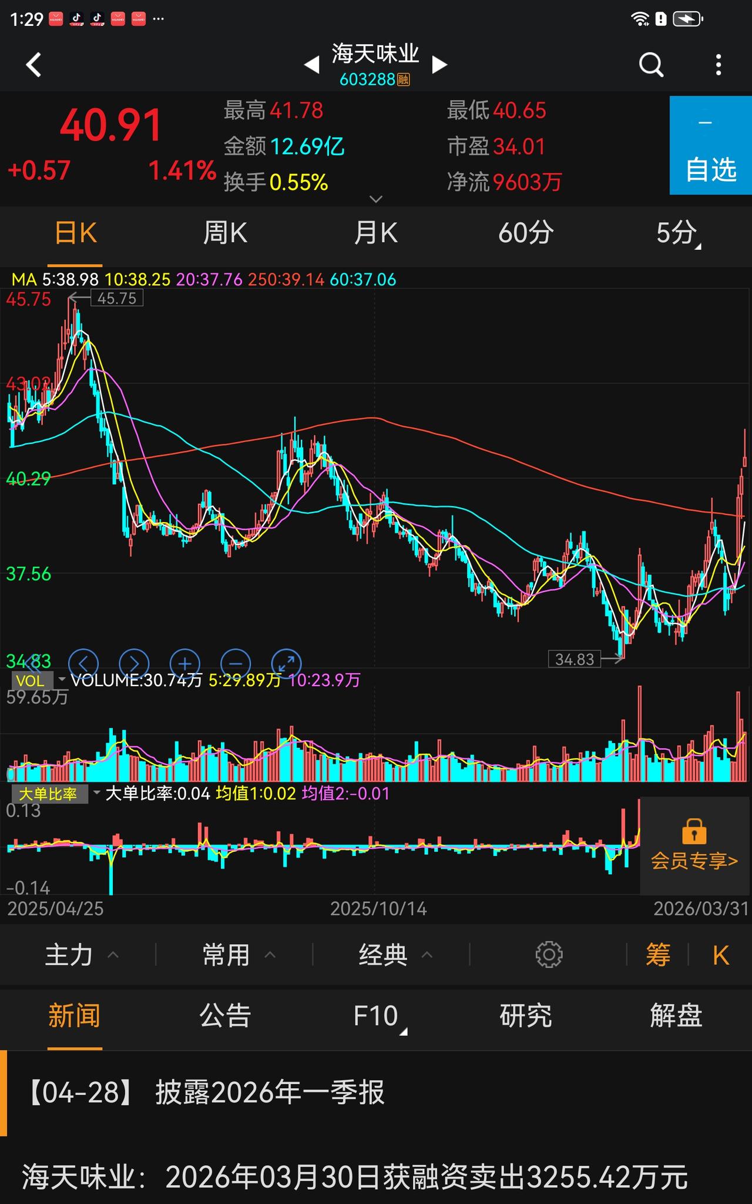Switch to the 新闻 tab
This screenshot has height=1204, width=752.
[x=75, y=1016]
